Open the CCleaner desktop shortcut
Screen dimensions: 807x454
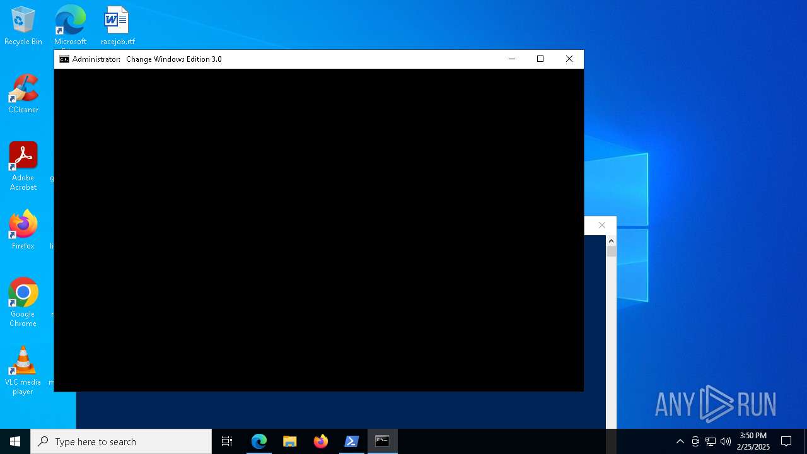(23, 94)
